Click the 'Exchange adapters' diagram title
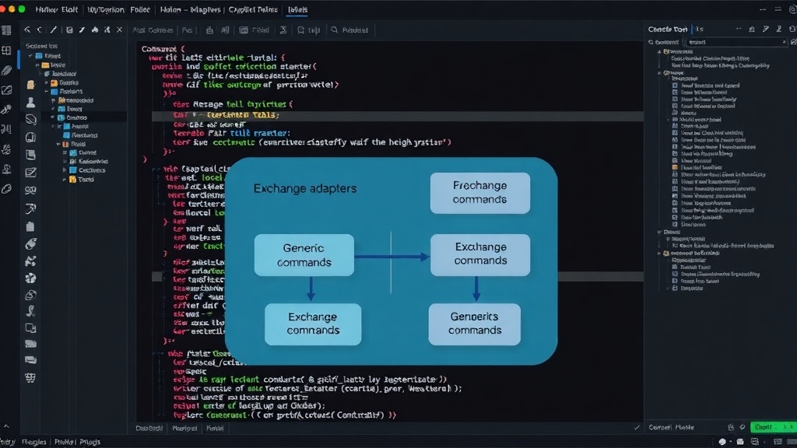The image size is (797, 448). (305, 188)
